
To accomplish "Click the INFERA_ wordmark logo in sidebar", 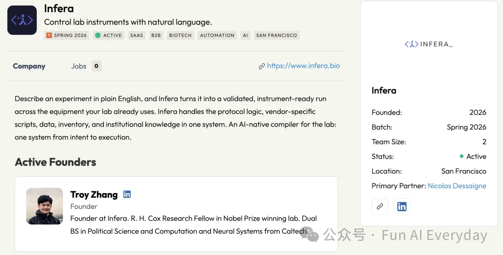I will click(428, 44).
